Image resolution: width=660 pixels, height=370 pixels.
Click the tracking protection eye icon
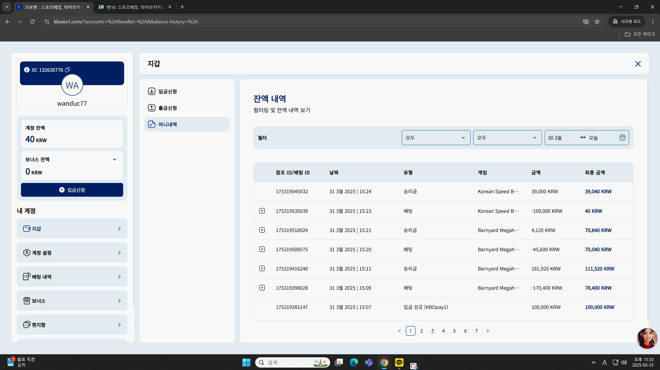[586, 22]
